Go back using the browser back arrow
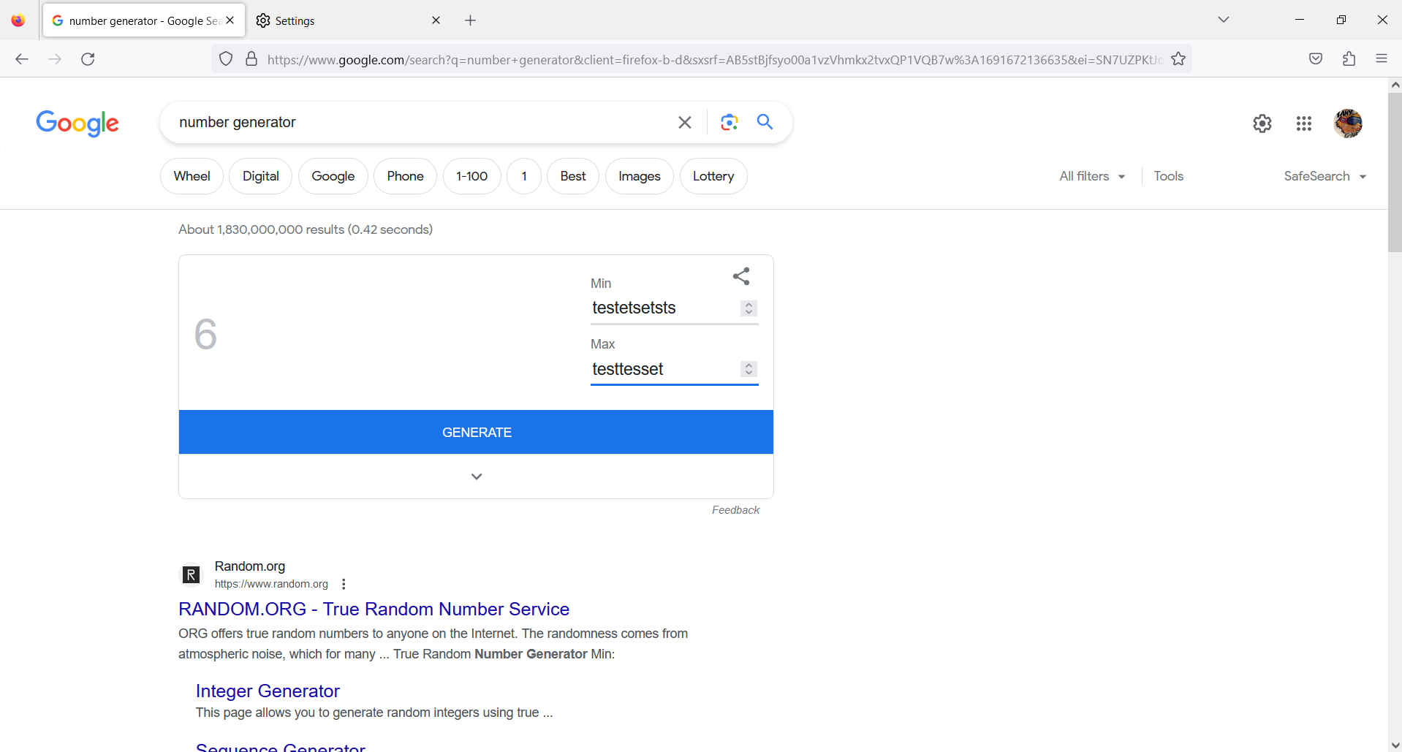 tap(22, 59)
